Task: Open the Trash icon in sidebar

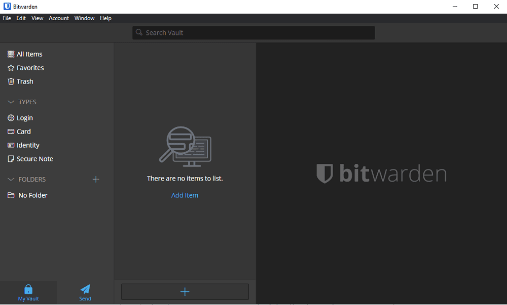Action: click(x=11, y=81)
